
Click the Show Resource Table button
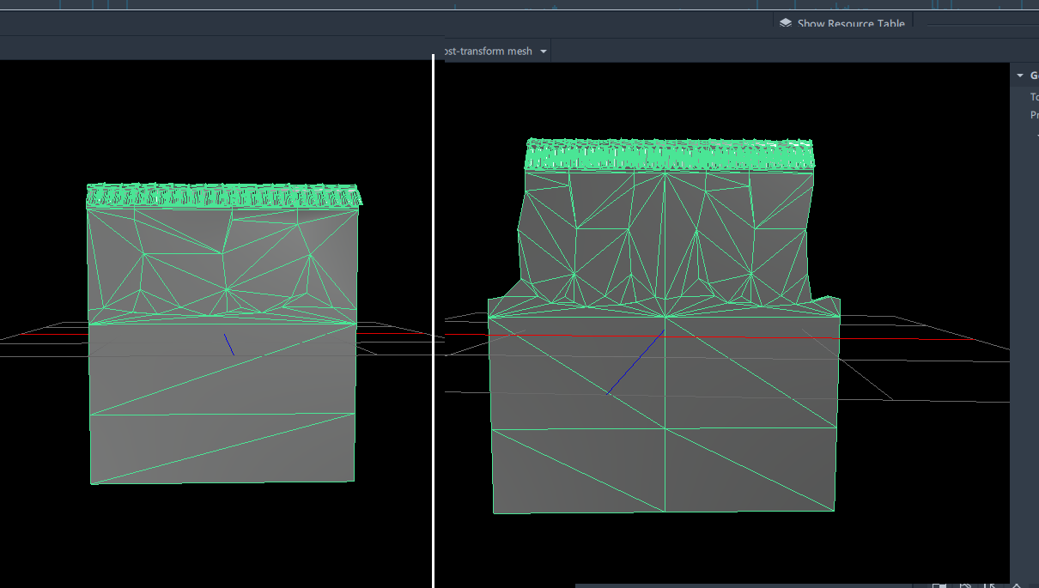coord(850,24)
